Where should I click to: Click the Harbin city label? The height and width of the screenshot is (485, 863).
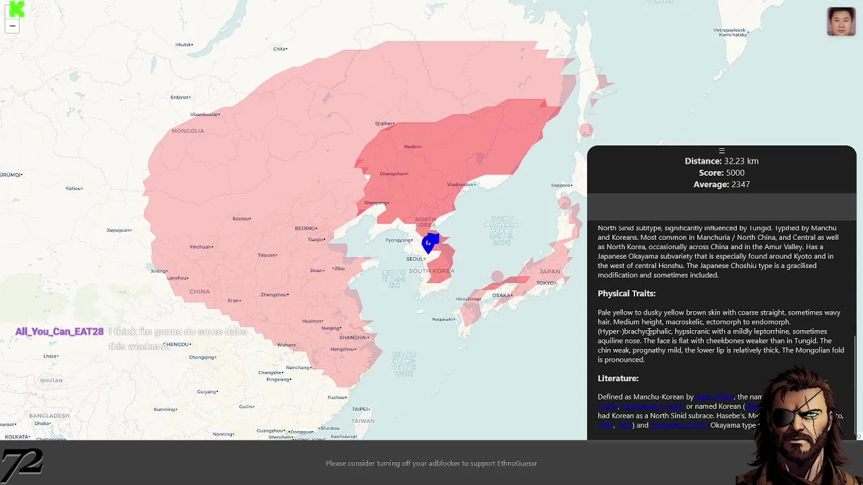click(x=413, y=146)
